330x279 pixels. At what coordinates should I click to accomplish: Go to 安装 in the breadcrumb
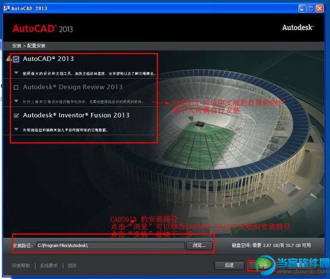tap(16, 46)
